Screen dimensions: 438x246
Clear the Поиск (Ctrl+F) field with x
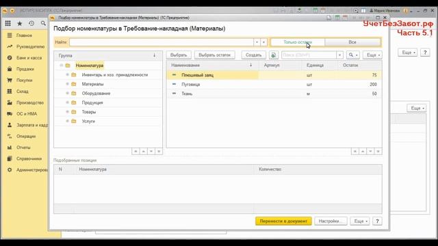click(x=339, y=55)
